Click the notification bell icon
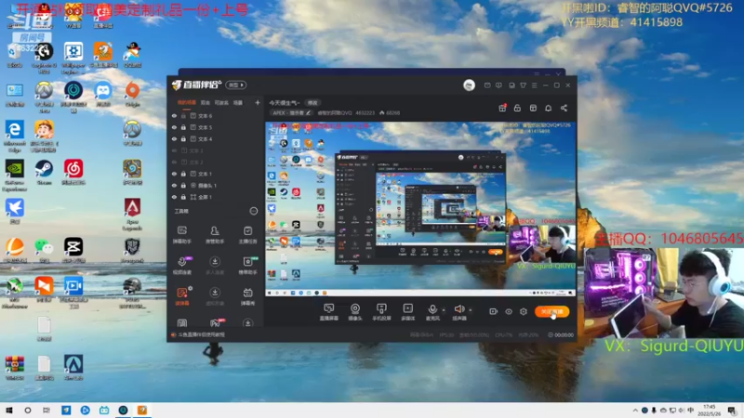Image resolution: width=744 pixels, height=418 pixels. (548, 108)
